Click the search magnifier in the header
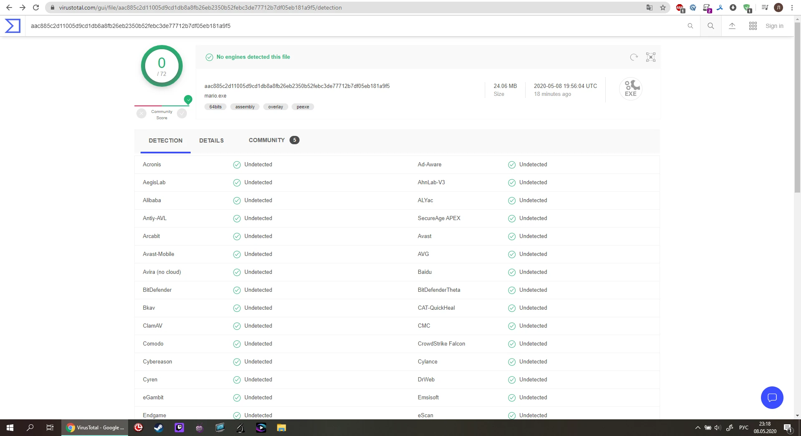 pyautogui.click(x=710, y=26)
